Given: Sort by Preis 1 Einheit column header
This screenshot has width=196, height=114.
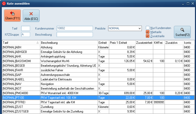Looking at the screenshot, I should tap(122, 43).
